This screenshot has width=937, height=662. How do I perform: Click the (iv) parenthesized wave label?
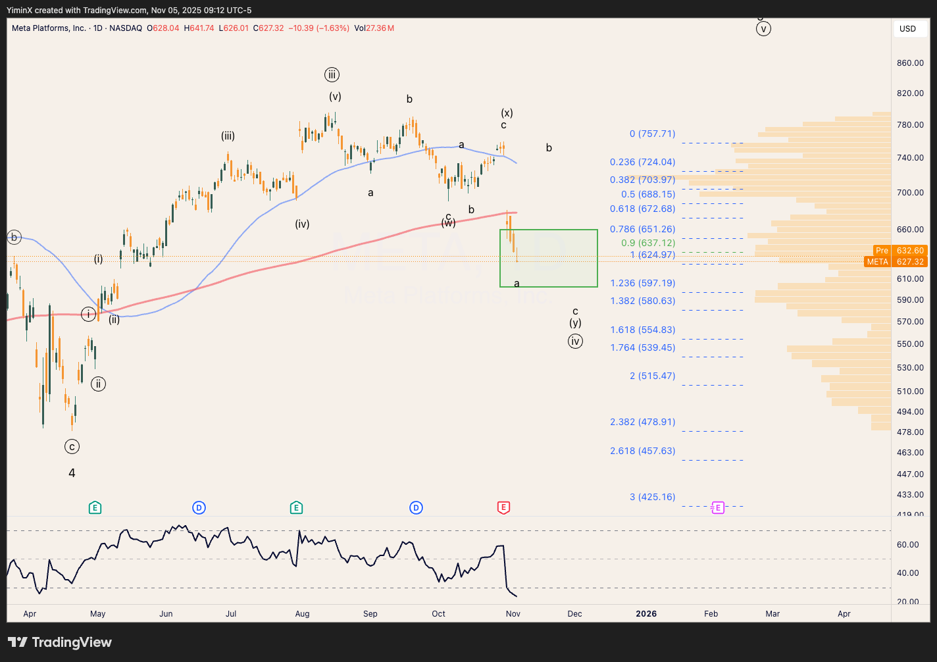tap(302, 224)
